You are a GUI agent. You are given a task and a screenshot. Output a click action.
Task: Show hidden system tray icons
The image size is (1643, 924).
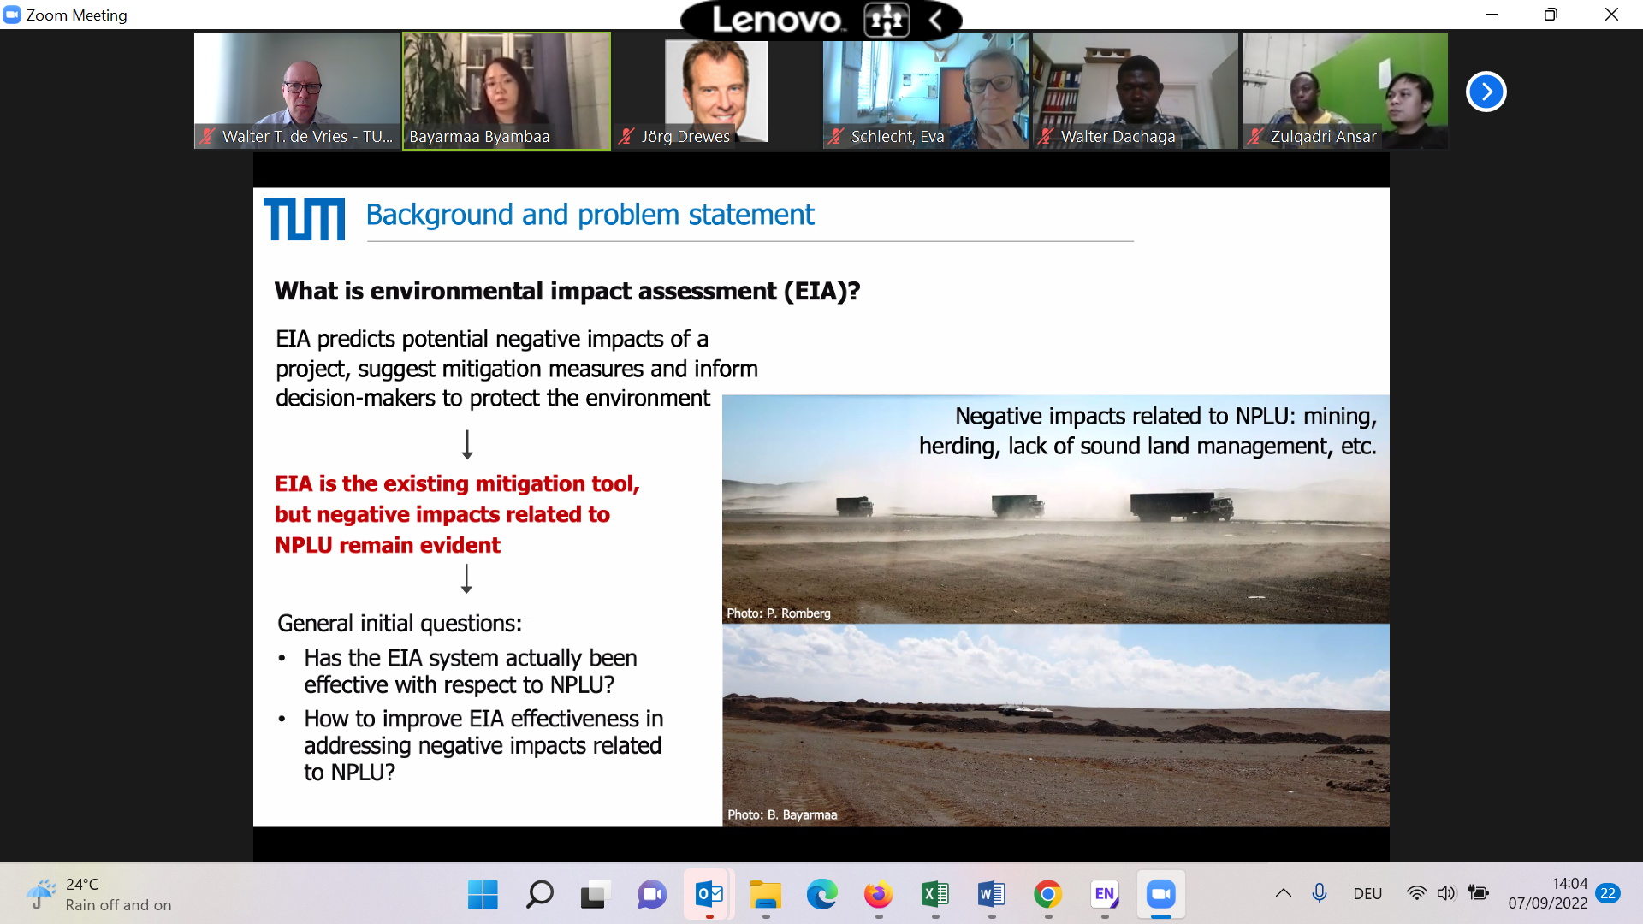point(1283,893)
